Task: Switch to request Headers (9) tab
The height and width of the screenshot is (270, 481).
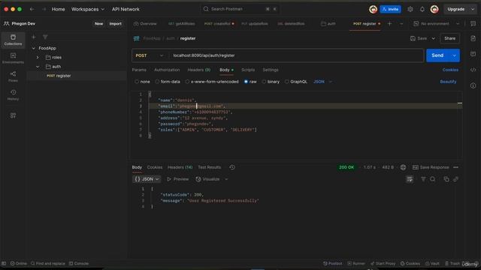Action: (198, 70)
